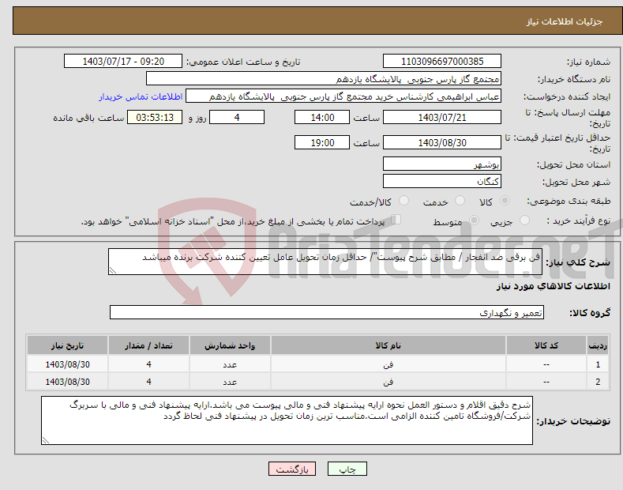Click the ردیف column header
Image resolution: width=623 pixels, height=490 pixels.
pos(598,345)
